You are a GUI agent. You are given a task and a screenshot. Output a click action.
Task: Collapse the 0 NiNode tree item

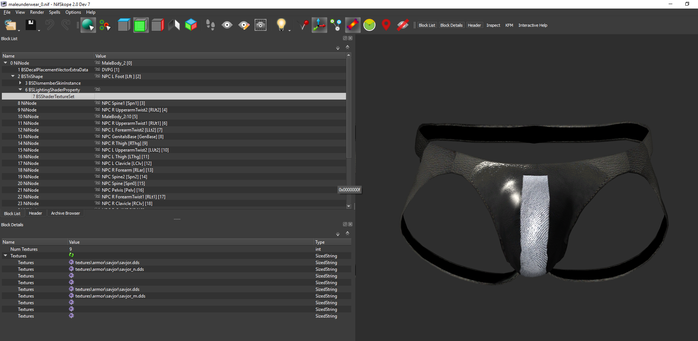[6, 63]
